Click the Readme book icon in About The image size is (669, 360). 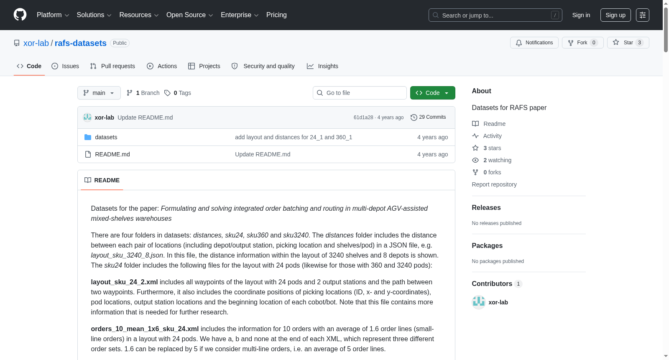[x=475, y=124]
